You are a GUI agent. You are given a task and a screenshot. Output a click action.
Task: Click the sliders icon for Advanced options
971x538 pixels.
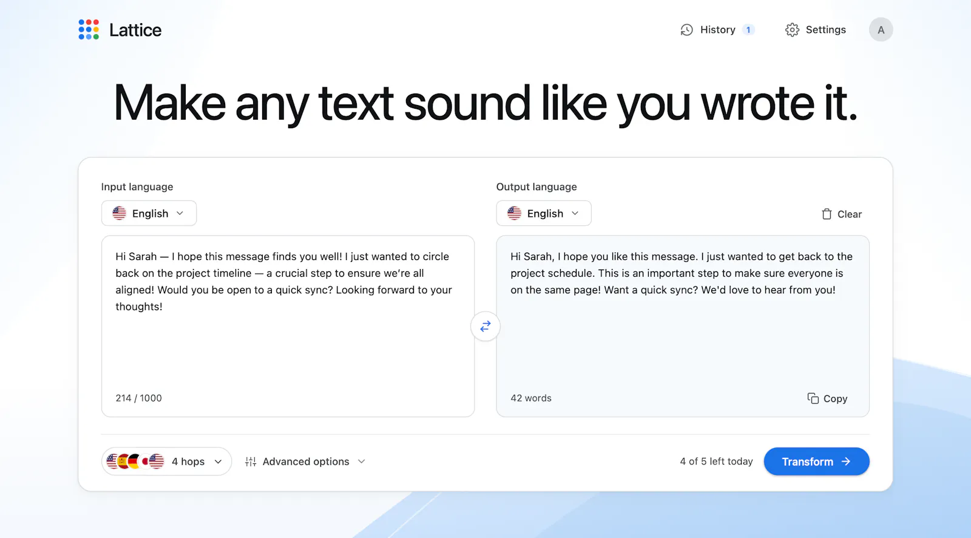pyautogui.click(x=251, y=461)
